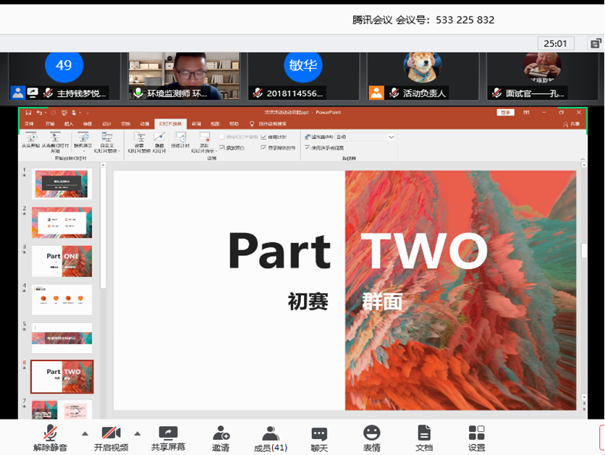Expand the arrow beside 解除静音

tap(85, 434)
